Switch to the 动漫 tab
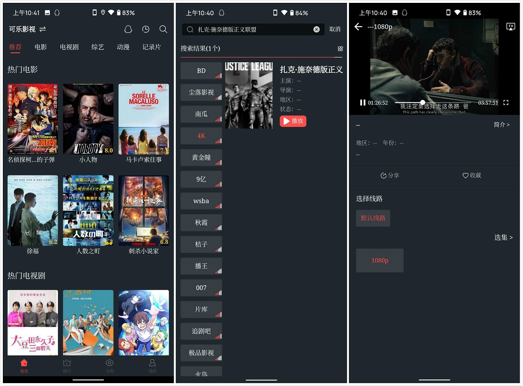Screen dimensions: 523x386 coord(123,47)
